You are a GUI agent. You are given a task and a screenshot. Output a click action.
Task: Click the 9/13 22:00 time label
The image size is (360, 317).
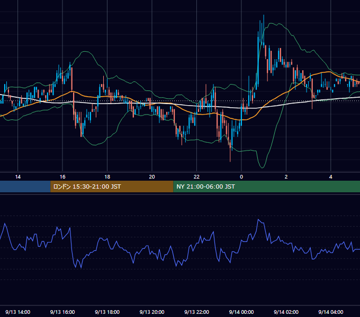coord(197,312)
